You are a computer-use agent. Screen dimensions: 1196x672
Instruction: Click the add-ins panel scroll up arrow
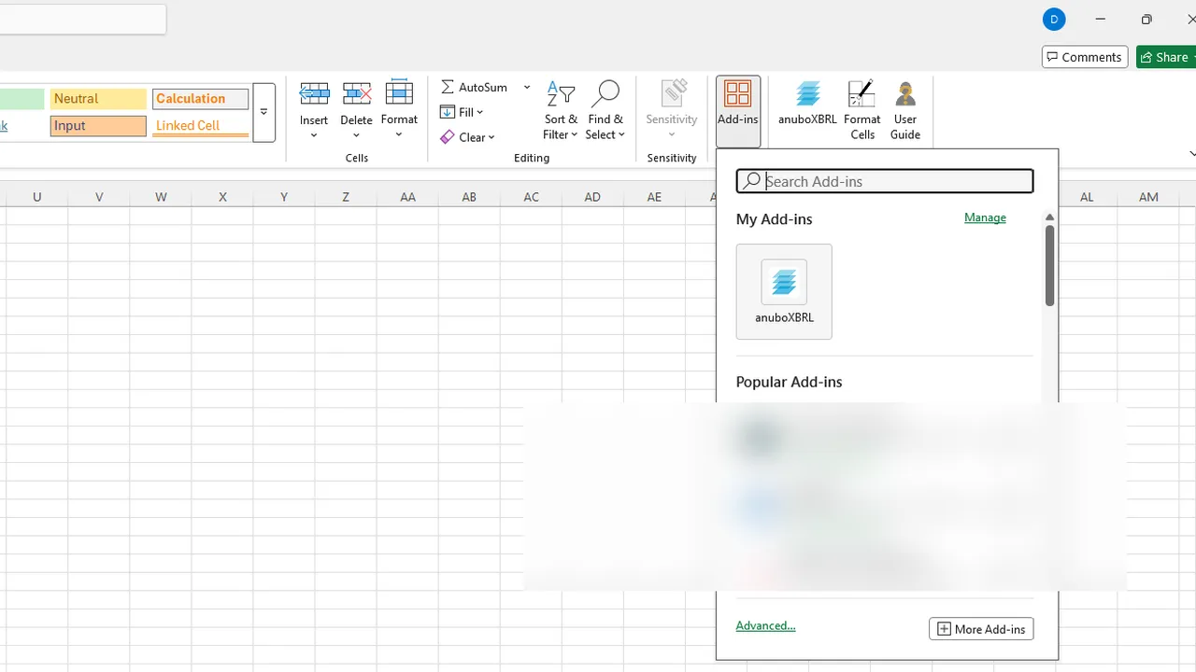(x=1049, y=217)
